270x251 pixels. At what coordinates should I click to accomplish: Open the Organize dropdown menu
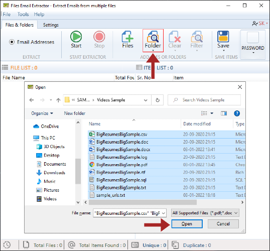coord(42,113)
